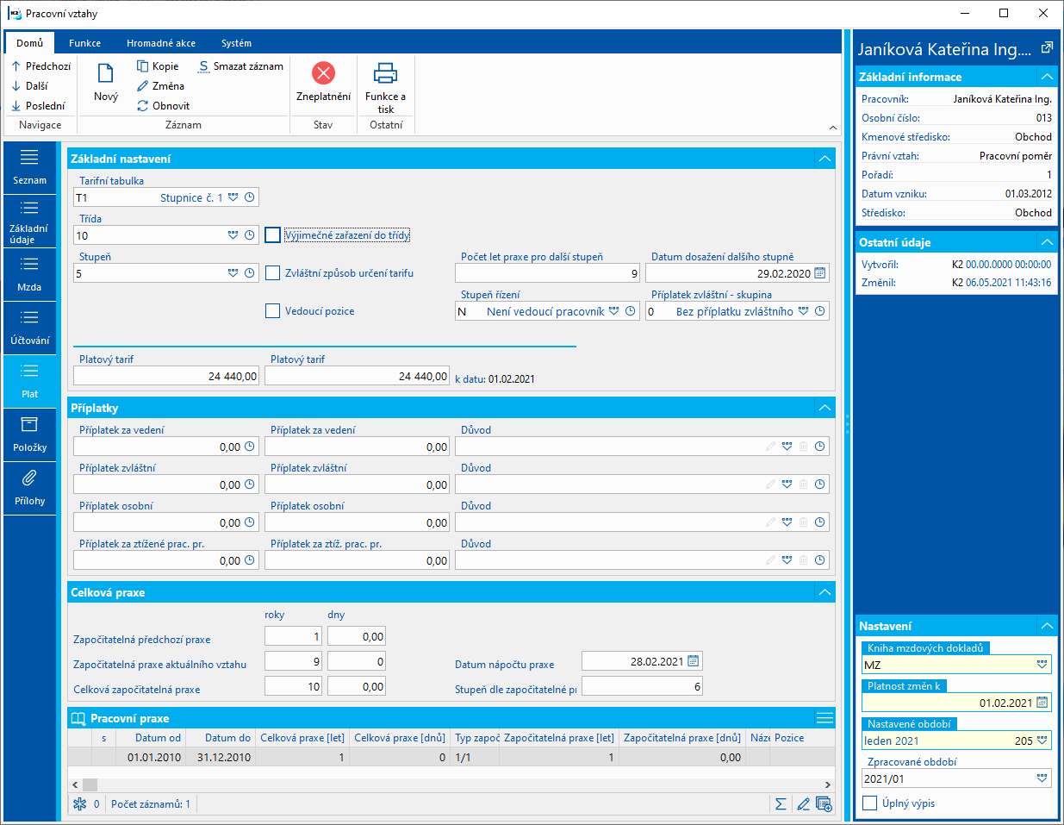Screen dimensions: 1064x825
Task: Check the Úplný výpis option
Action: (870, 803)
